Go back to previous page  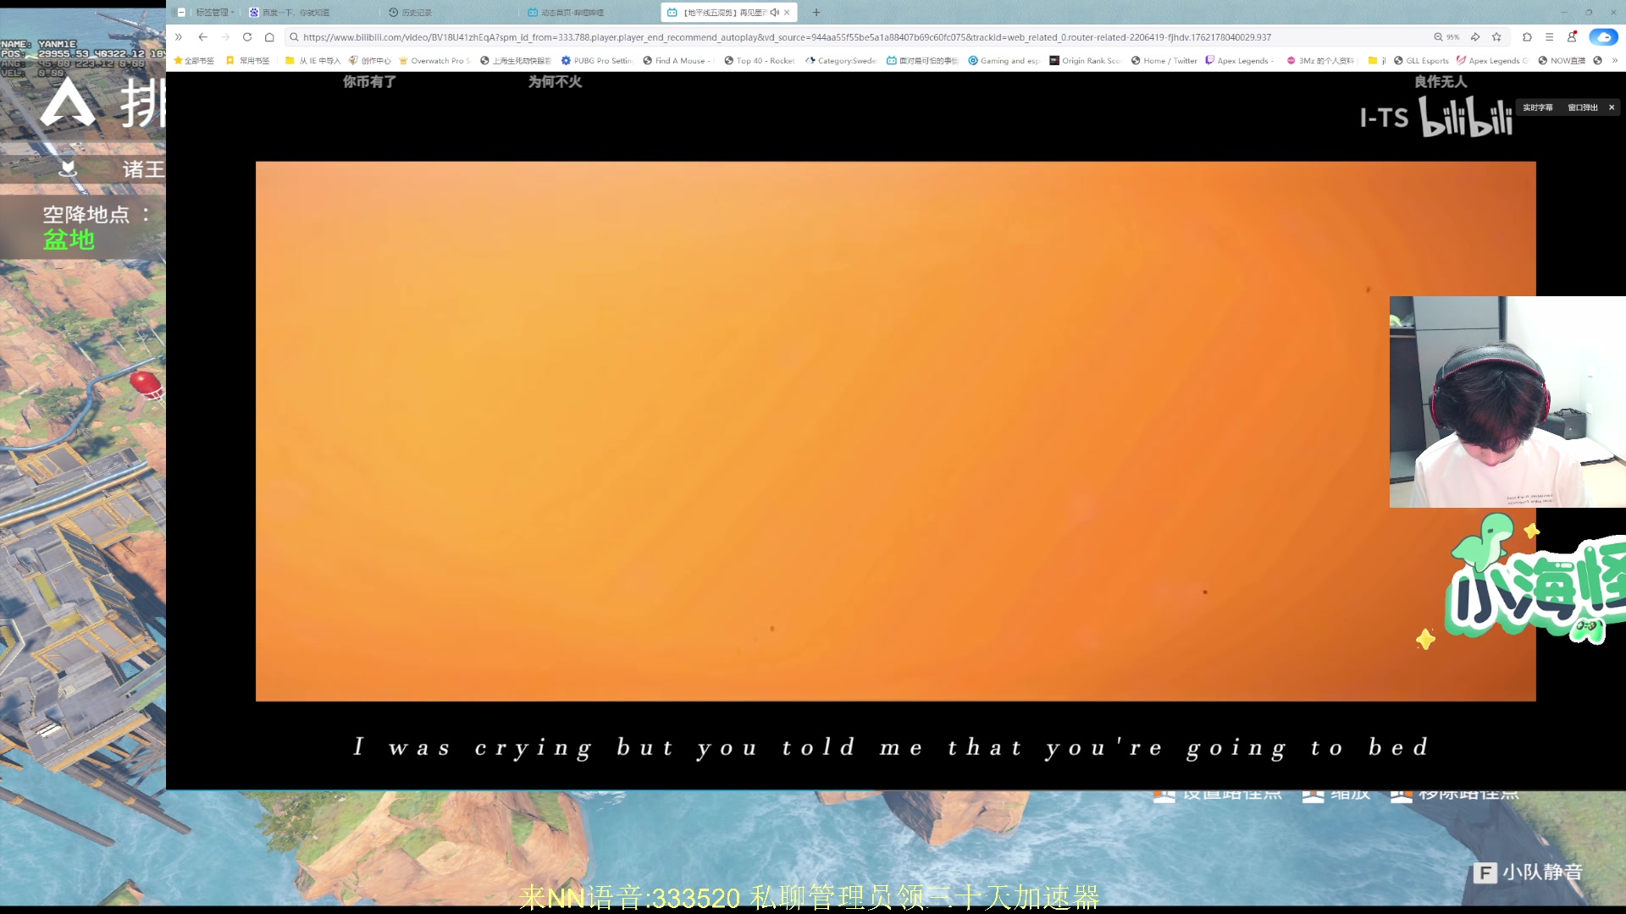tap(203, 37)
